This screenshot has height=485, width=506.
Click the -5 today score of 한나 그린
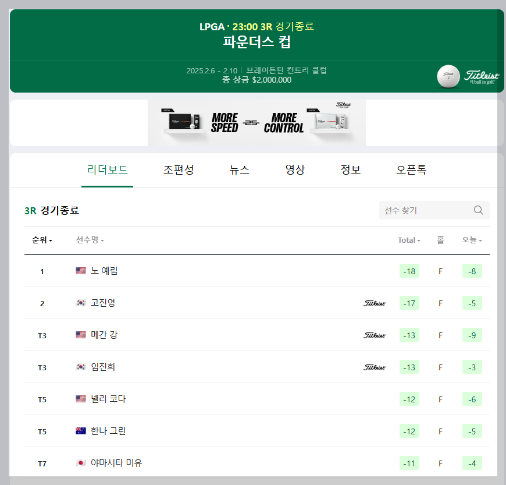(x=472, y=431)
